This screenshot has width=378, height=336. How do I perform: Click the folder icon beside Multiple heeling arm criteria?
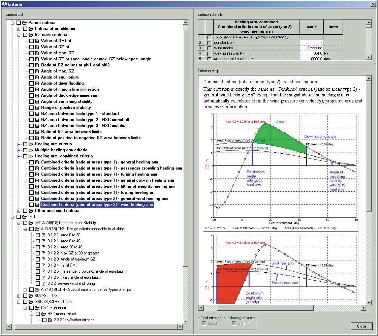point(31,150)
